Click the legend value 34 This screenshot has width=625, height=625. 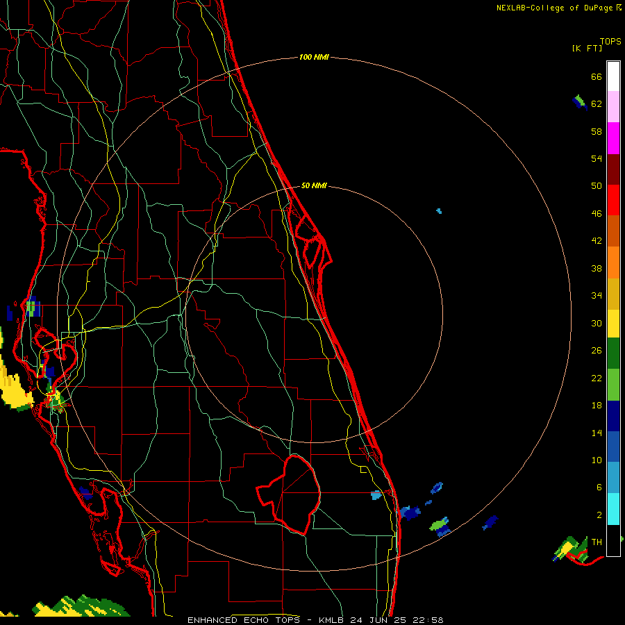tap(597, 296)
